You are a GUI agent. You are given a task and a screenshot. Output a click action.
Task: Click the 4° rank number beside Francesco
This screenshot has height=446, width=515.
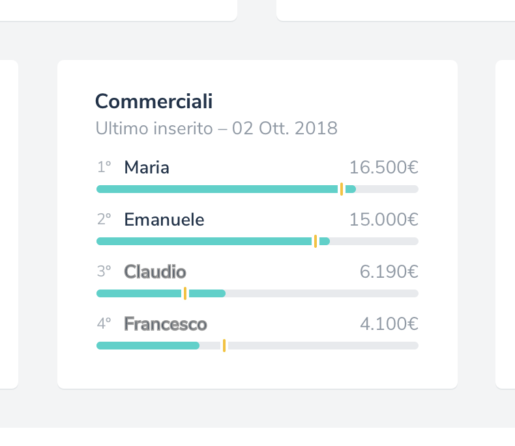(104, 324)
